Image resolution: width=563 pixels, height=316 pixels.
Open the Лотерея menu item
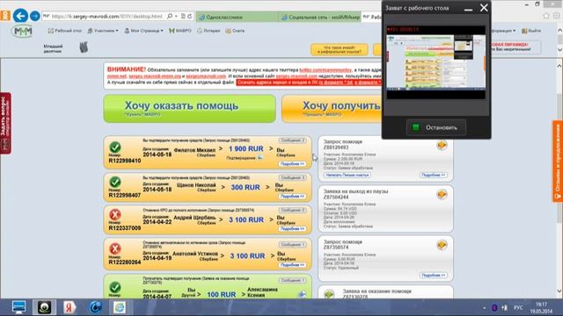[x=208, y=31]
